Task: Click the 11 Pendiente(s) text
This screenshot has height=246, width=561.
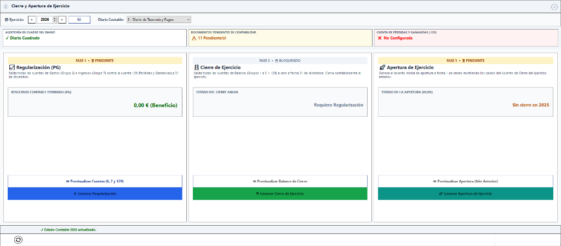Action: (x=212, y=38)
